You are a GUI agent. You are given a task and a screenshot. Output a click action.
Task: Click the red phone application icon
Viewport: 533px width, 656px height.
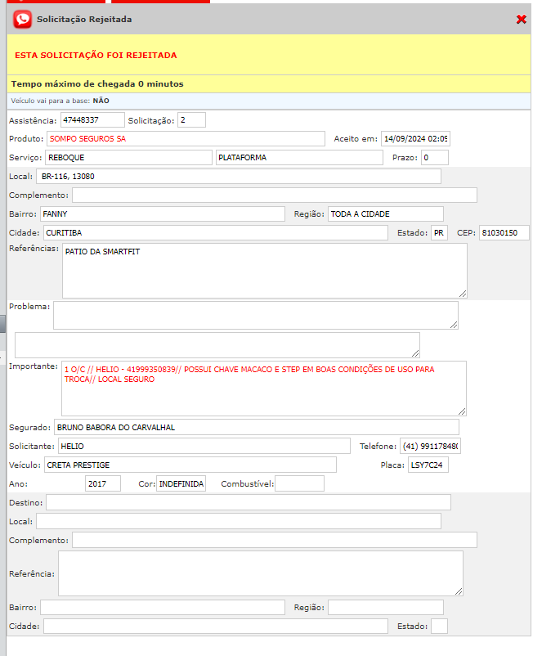click(23, 19)
